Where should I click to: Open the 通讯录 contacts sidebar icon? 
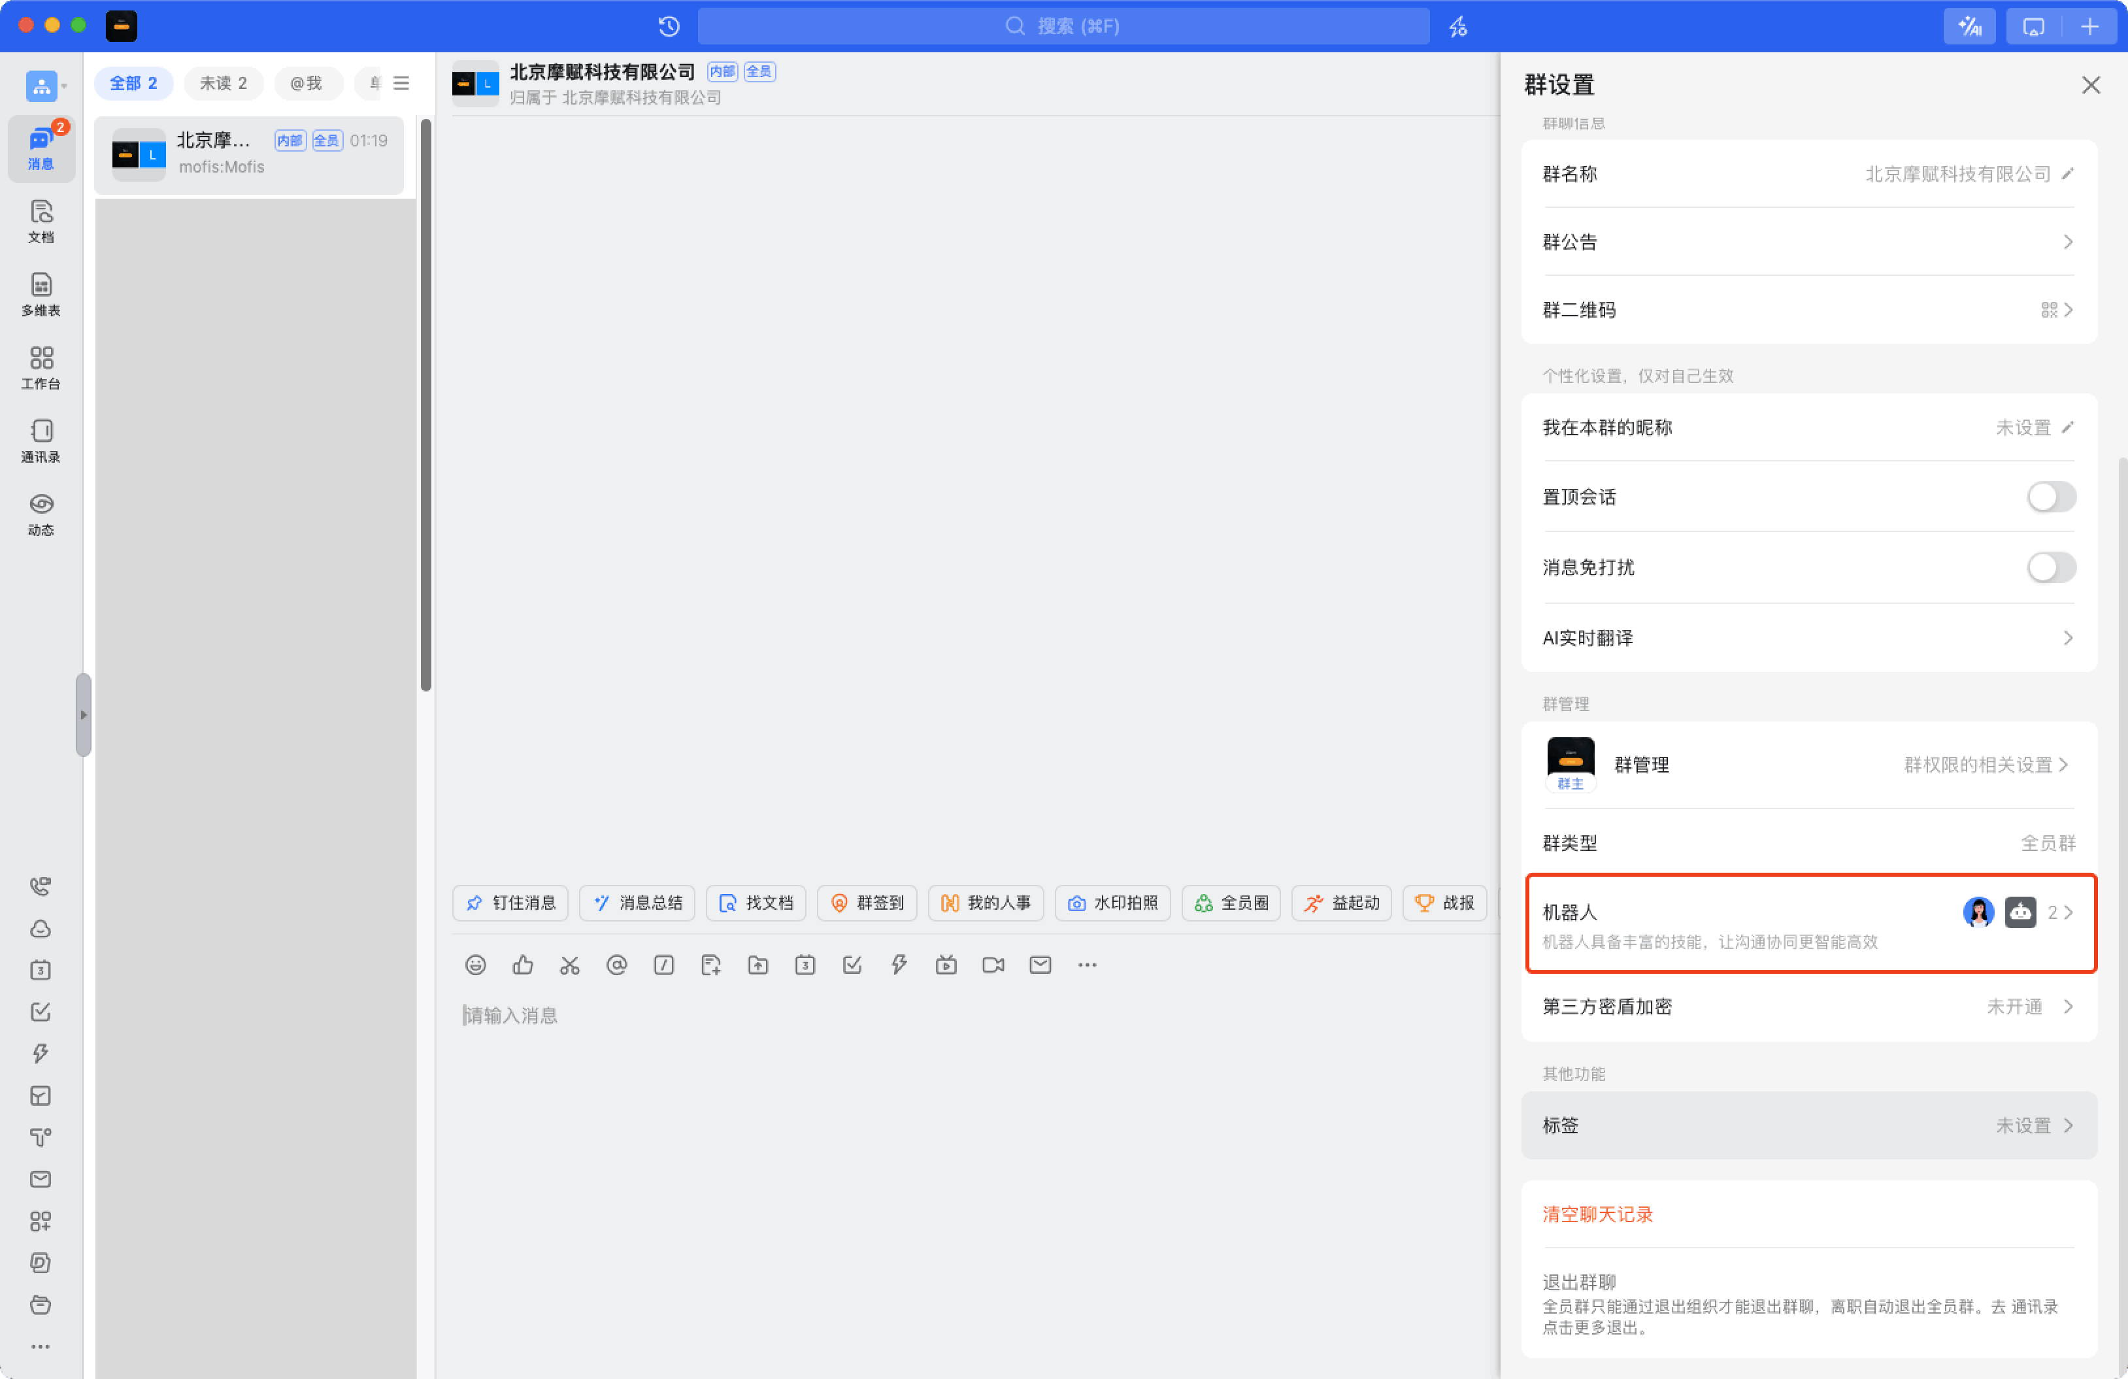click(41, 441)
